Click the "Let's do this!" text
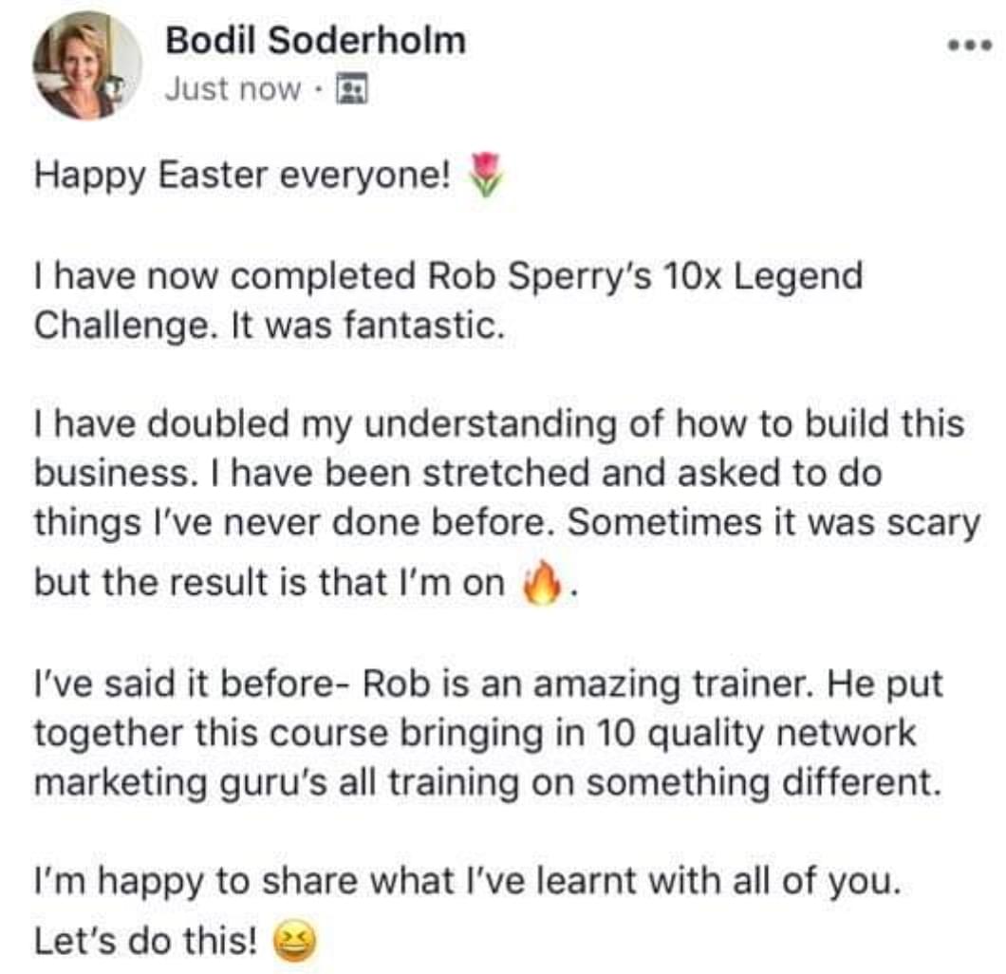This screenshot has width=1006, height=974. click(146, 941)
